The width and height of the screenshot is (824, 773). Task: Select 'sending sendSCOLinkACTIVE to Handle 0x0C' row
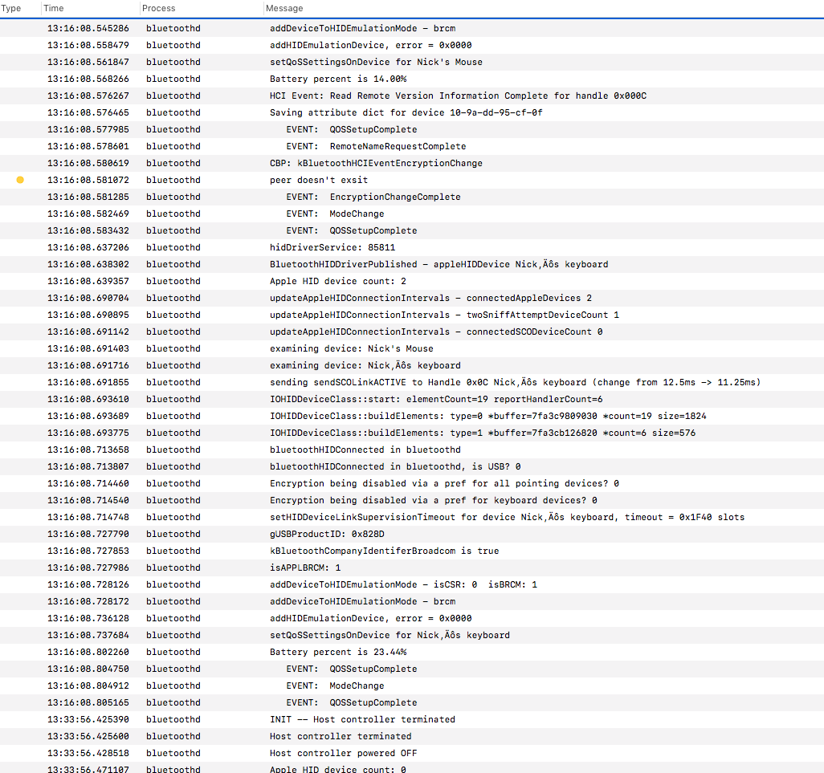coord(412,382)
